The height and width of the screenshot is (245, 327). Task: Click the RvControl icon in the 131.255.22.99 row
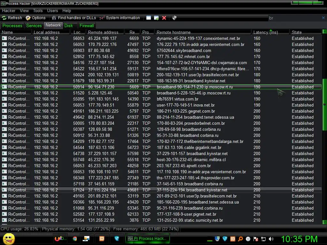click(x=4, y=220)
